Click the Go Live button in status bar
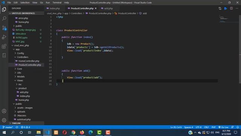 tap(223, 127)
